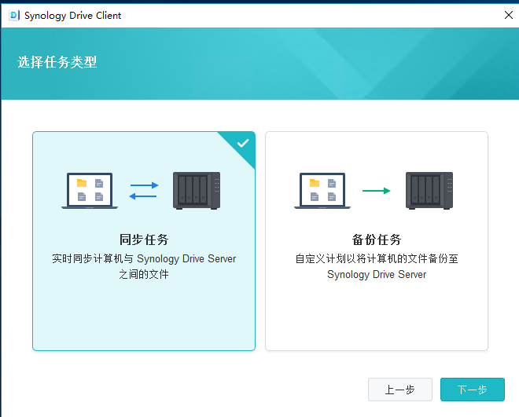Click the NAS server icon in sync card
The height and width of the screenshot is (417, 519).
tap(196, 191)
